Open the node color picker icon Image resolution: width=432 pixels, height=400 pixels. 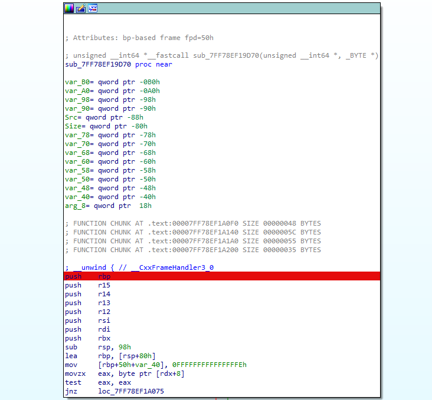(x=70, y=8)
